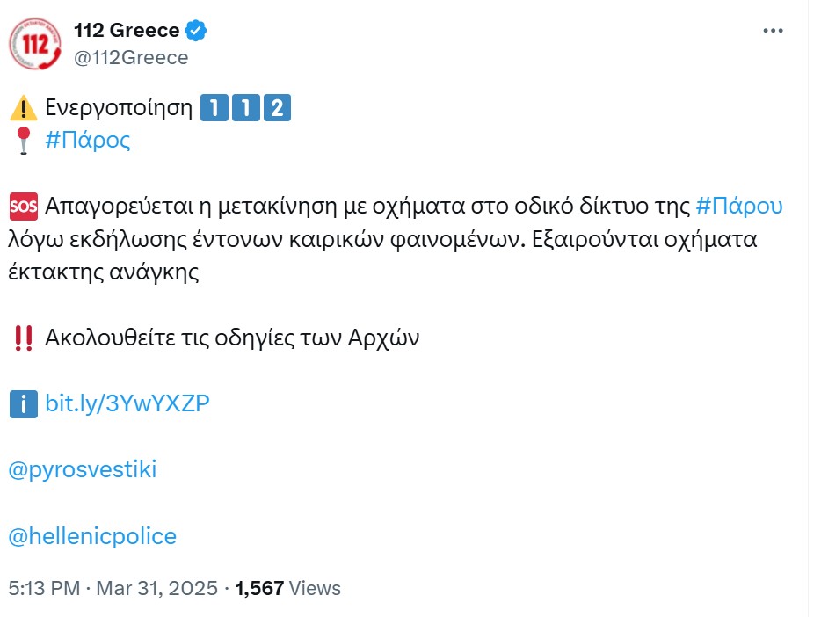Click the Ενεργοποίηση text in the tweet
The image size is (821, 617).
119,108
